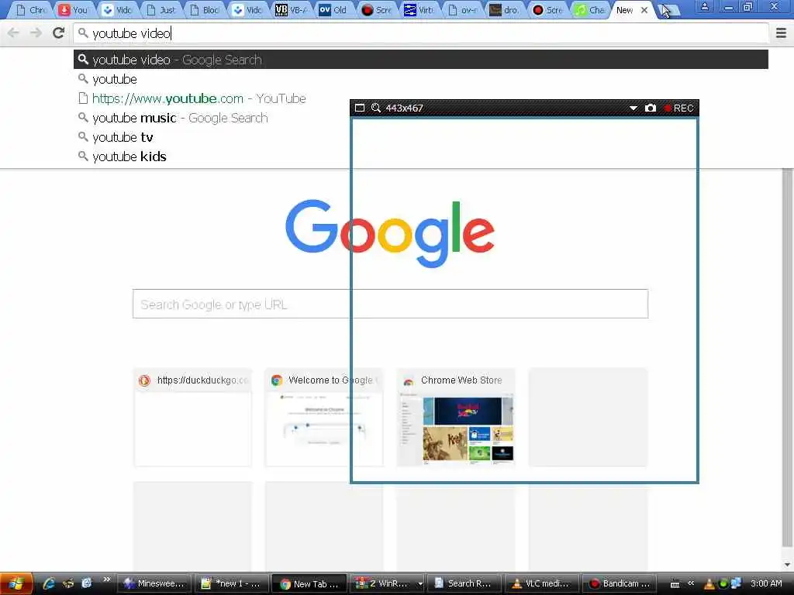Open the '2 WinR...' taskbar group
The height and width of the screenshot is (595, 794).
[387, 583]
